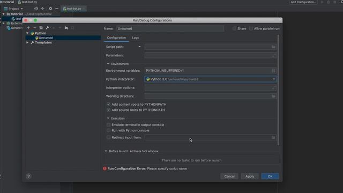Collapse the Execution section
Image resolution: width=343 pixels, height=193 pixels.
(x=108, y=118)
